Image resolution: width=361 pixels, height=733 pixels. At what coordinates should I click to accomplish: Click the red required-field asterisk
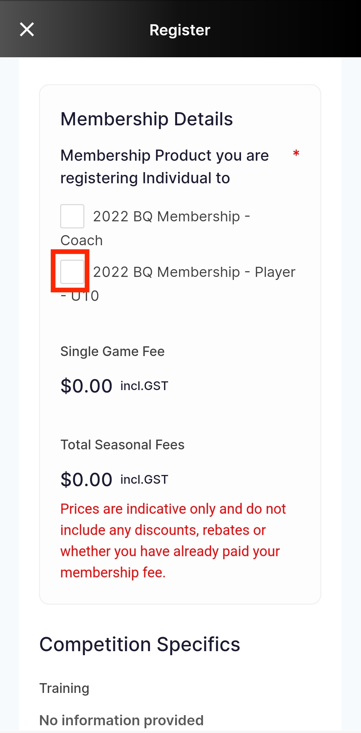(296, 154)
